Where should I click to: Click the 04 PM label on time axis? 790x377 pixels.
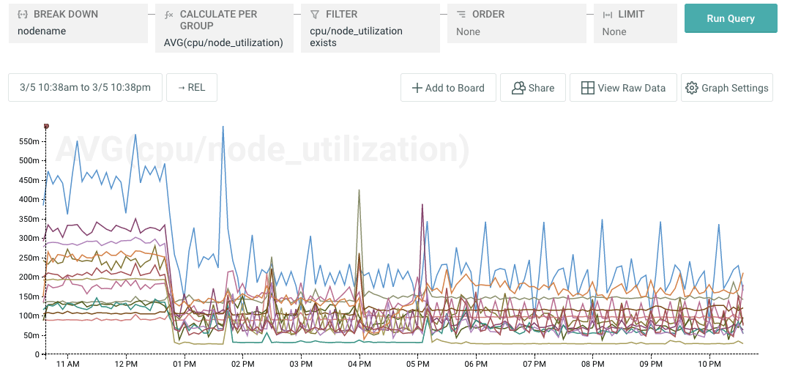(359, 364)
